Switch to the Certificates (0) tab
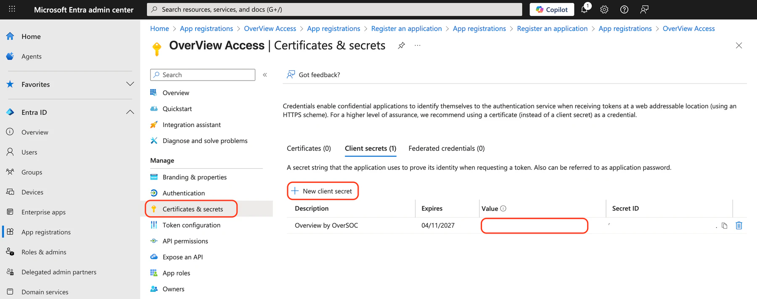This screenshot has width=757, height=299. (309, 148)
